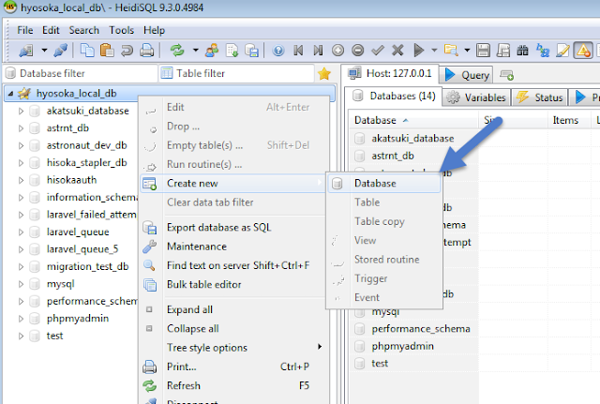This screenshot has height=404, width=600.
Task: Click the run query play icon in toolbar
Action: [419, 51]
